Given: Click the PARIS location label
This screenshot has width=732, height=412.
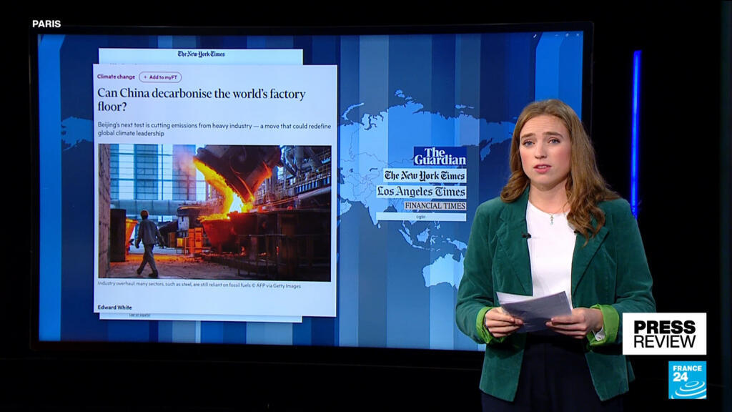Looking at the screenshot, I should 46,24.
